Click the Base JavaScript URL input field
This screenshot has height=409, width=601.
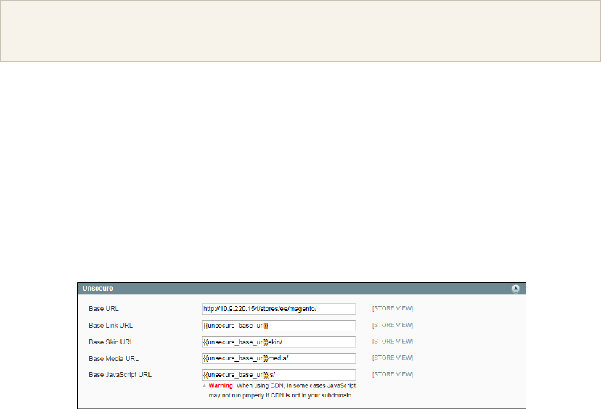[x=279, y=375]
